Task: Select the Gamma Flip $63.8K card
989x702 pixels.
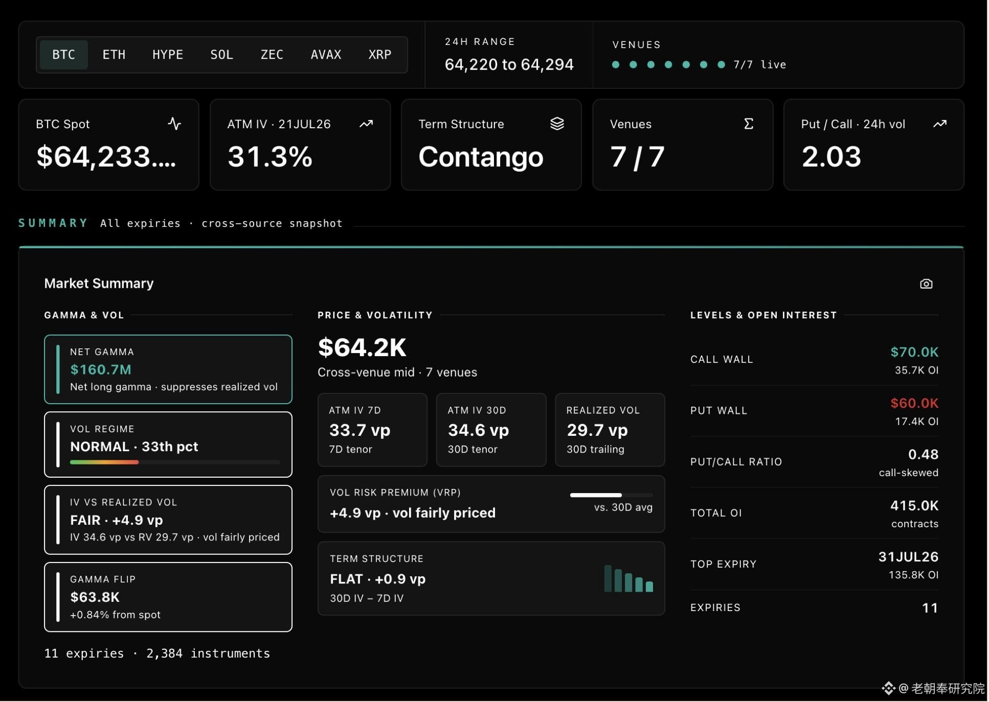Action: click(x=168, y=597)
